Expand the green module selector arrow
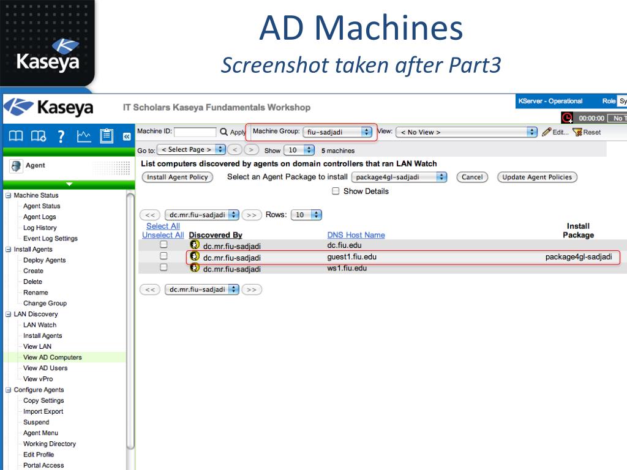This screenshot has width=627, height=470. pyautogui.click(x=69, y=184)
